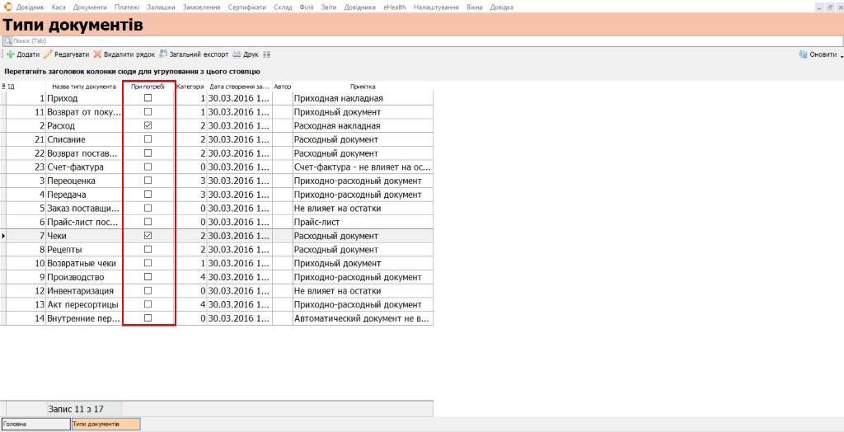This screenshot has height=432, width=844.
Task: Sort by При потребі column header
Action: (148, 87)
